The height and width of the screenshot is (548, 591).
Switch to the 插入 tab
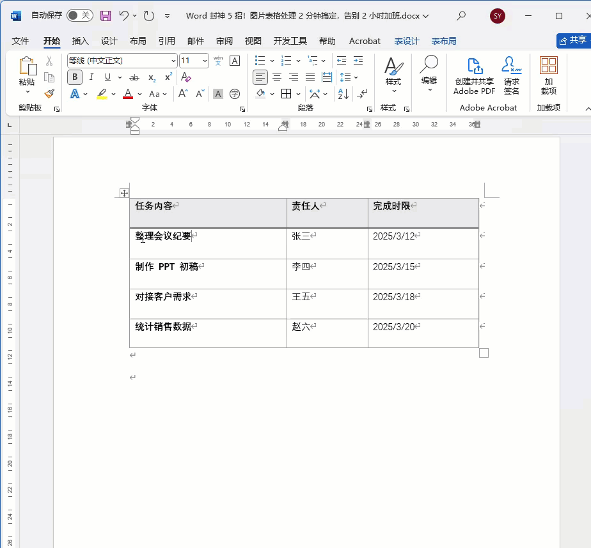80,41
